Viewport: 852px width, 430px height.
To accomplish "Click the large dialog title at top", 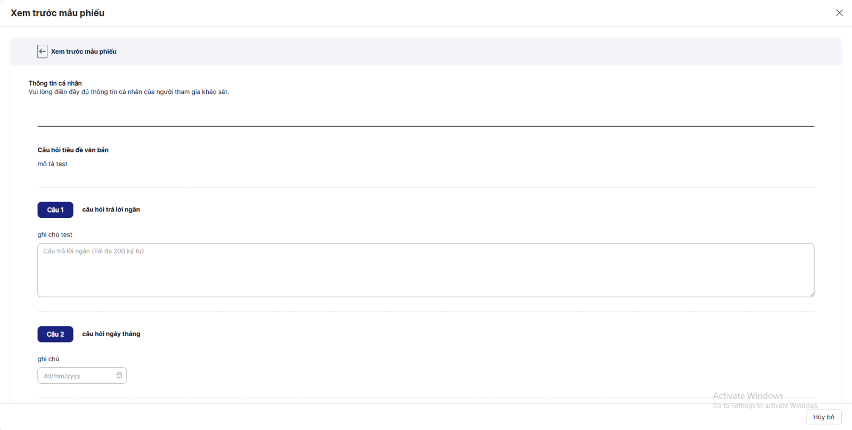I will tap(58, 13).
